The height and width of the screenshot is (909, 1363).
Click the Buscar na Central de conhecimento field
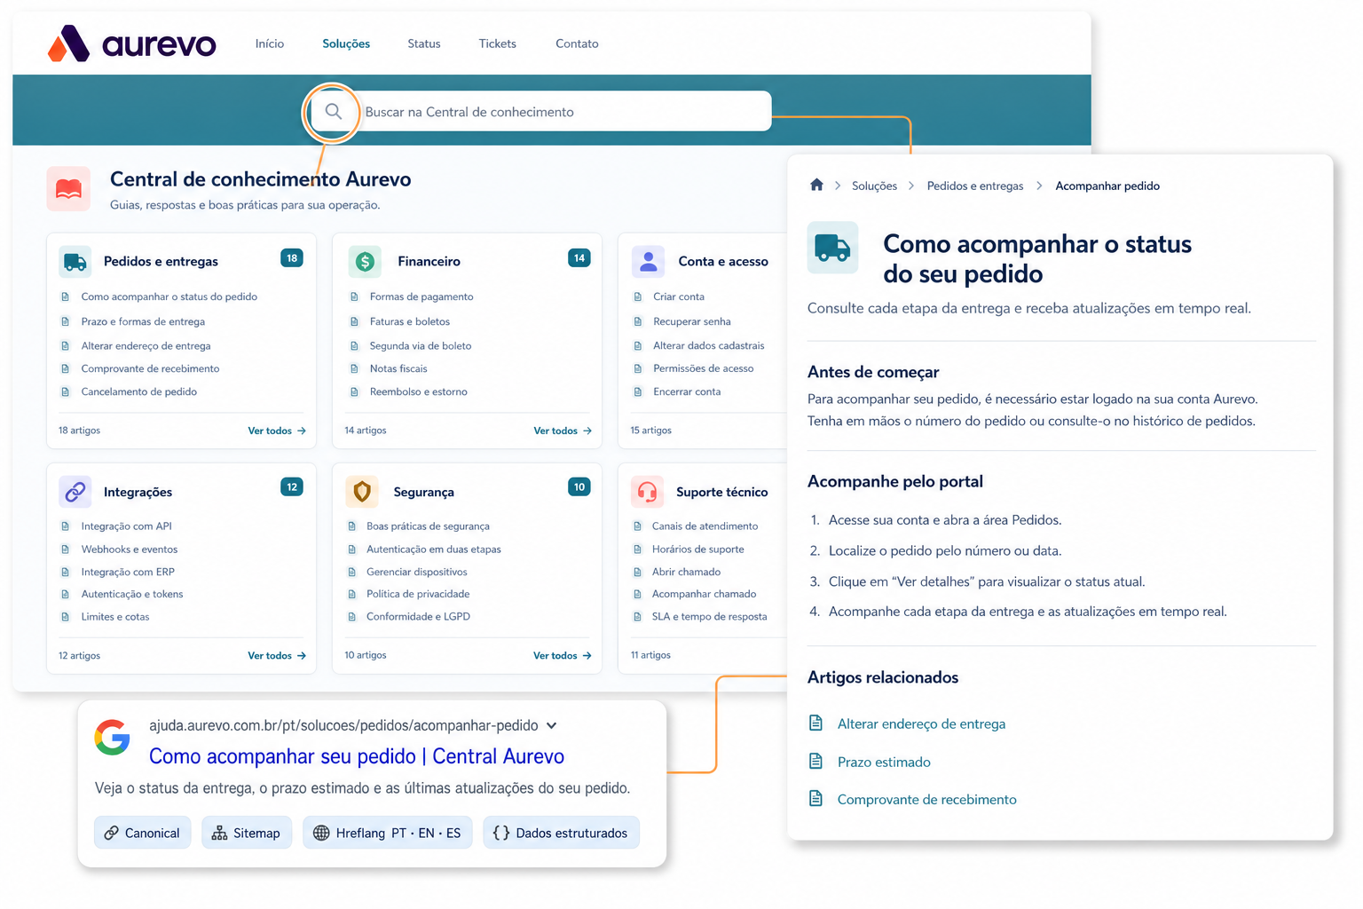coord(541,111)
